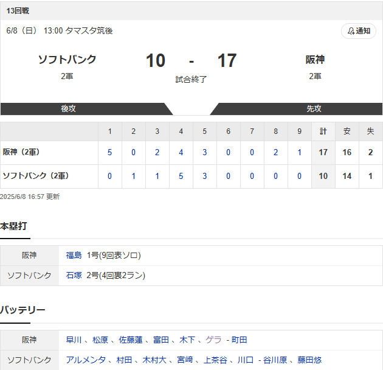Open 阪神 8th inning score 2
The height and width of the screenshot is (370, 383).
coord(275,152)
